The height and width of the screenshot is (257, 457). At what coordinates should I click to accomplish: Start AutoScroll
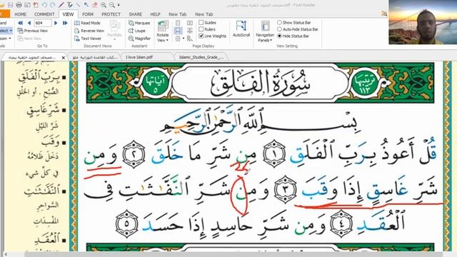click(x=241, y=29)
